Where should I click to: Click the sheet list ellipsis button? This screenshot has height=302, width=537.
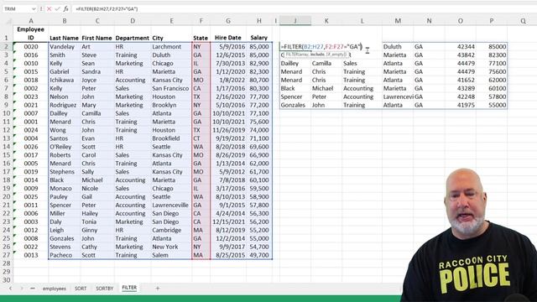pyautogui.click(x=33, y=289)
